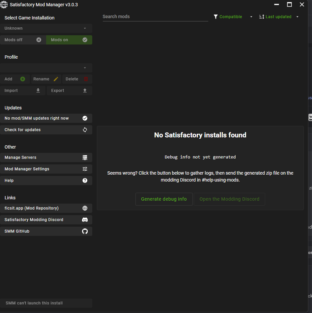The width and height of the screenshot is (312, 313).
Task: Click the Mods off X circle icon
Action: click(39, 40)
